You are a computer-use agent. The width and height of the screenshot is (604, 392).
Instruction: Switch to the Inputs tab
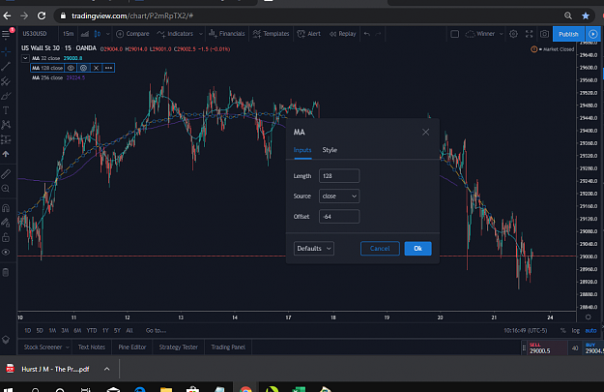point(302,150)
